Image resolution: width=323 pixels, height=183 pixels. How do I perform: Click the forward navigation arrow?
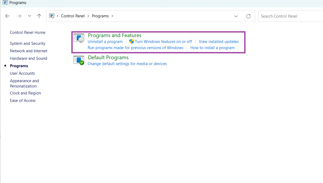[19, 16]
